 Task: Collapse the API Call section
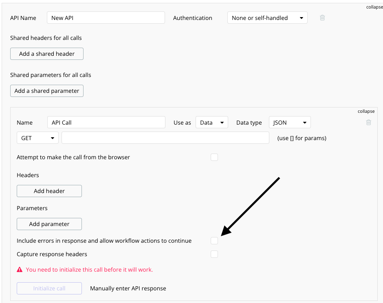pos(366,111)
